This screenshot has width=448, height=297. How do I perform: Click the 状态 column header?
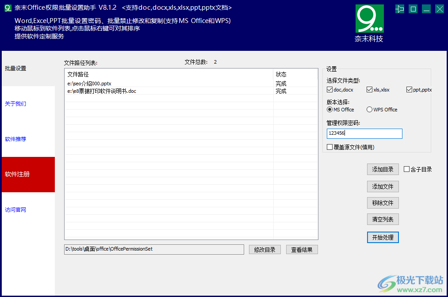(295, 75)
